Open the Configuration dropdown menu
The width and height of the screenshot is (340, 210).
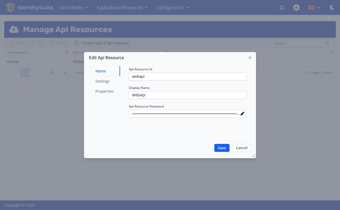click(173, 7)
